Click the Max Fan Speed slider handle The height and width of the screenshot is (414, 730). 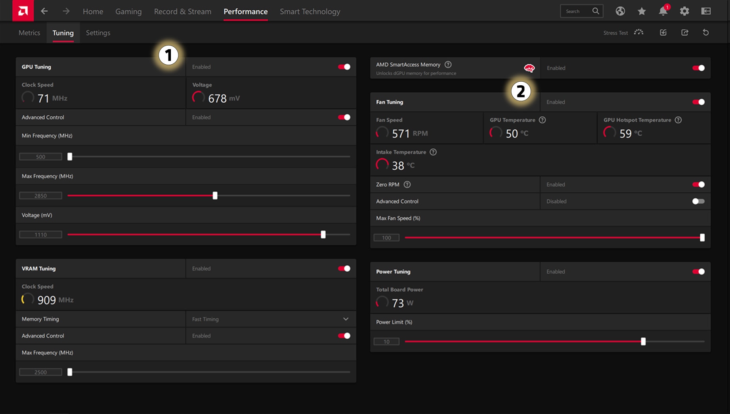point(702,238)
